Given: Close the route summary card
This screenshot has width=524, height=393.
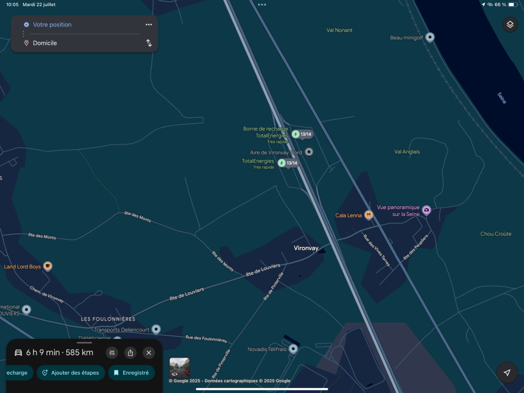Looking at the screenshot, I should pyautogui.click(x=149, y=353).
